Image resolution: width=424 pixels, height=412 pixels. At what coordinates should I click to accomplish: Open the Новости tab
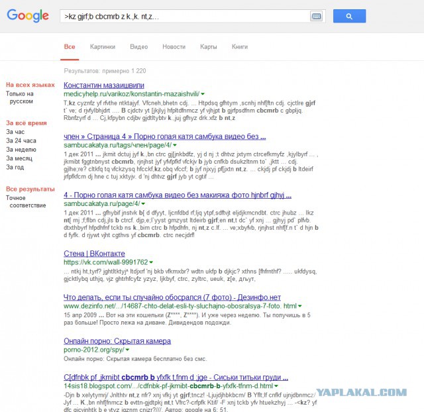[174, 47]
